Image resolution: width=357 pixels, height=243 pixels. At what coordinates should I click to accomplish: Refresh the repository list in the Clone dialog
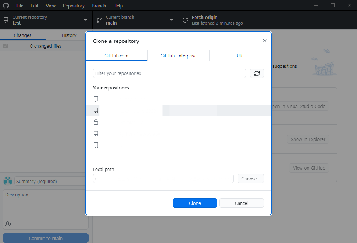257,73
